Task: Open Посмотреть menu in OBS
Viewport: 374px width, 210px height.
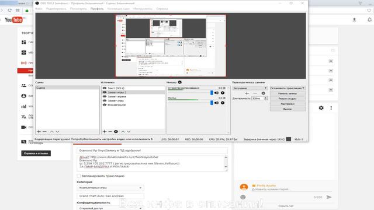Action: coord(78,9)
